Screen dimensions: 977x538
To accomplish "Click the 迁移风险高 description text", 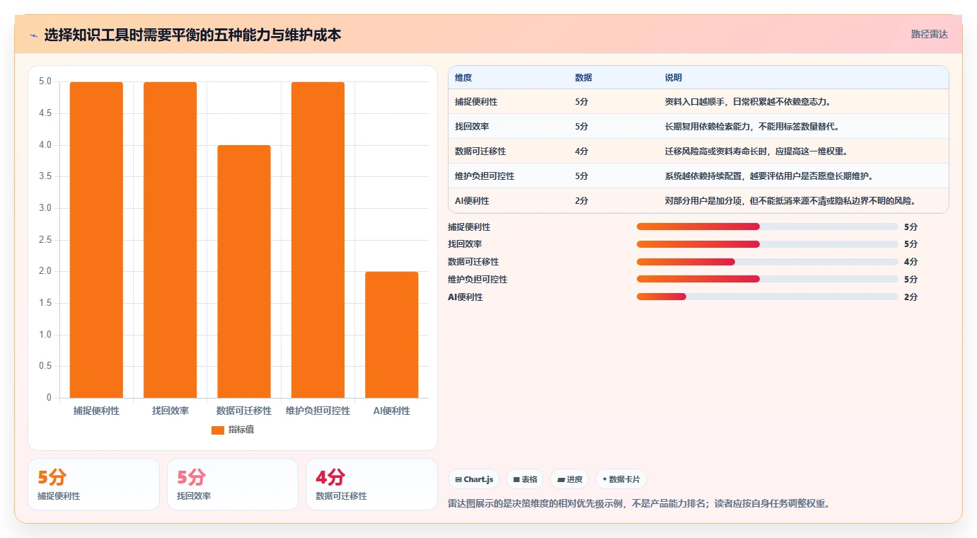I will [756, 151].
